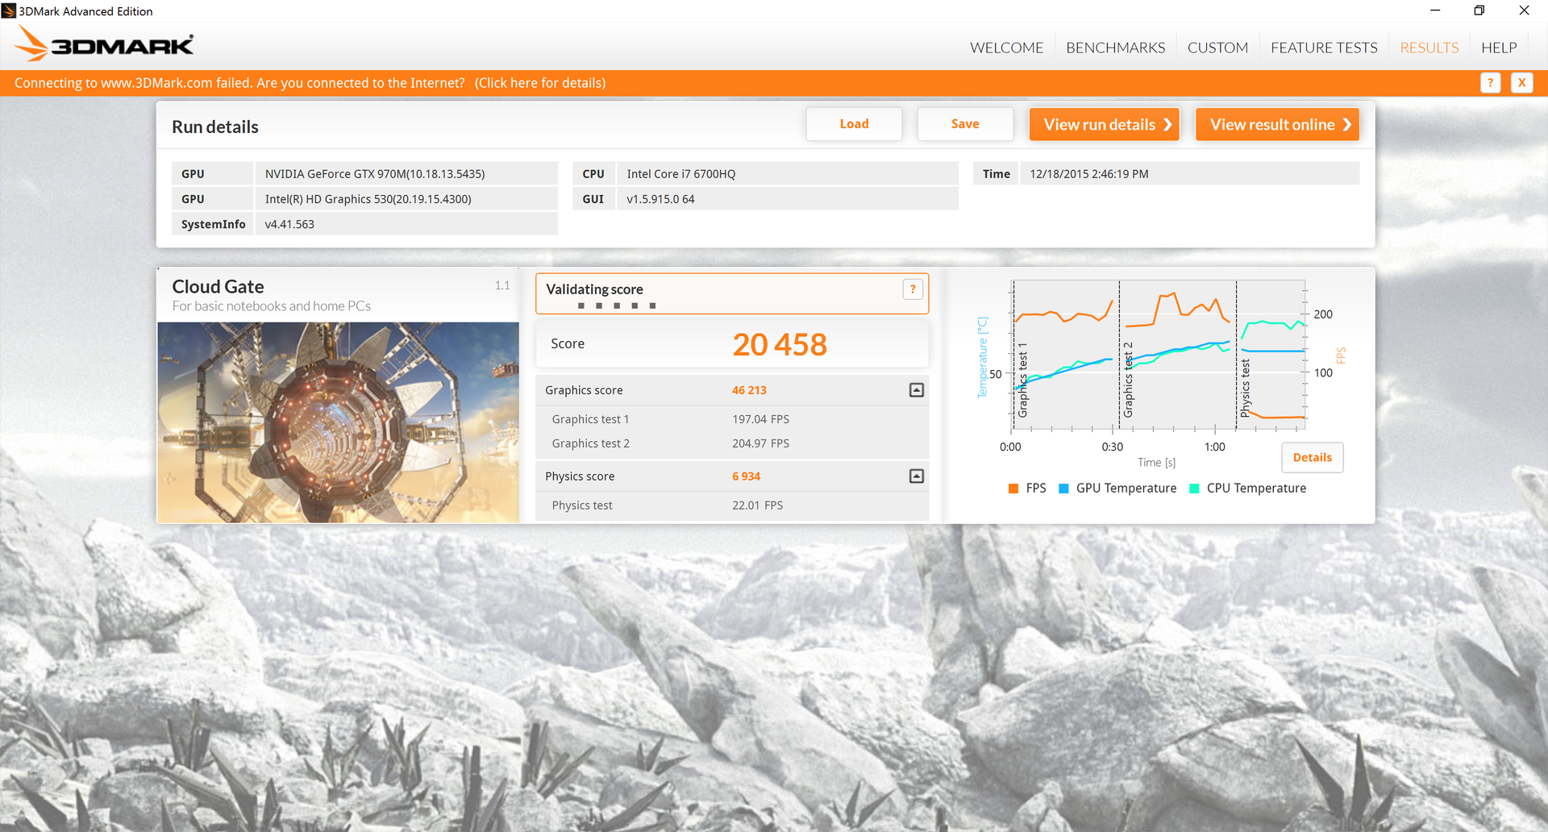The width and height of the screenshot is (1548, 832).
Task: Click the 3DMark app icon in title bar
Action: (x=9, y=10)
